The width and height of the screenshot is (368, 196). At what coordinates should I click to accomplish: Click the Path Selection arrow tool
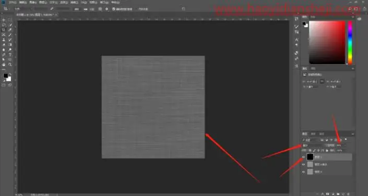[4, 60]
